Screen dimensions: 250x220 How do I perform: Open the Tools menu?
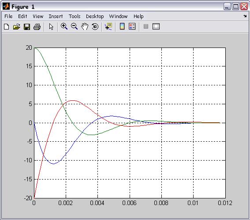click(x=75, y=16)
